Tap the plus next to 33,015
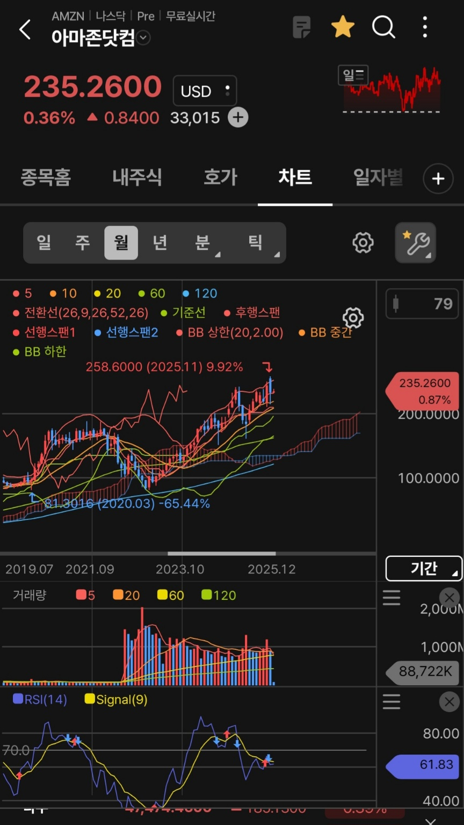464x825 pixels. [238, 117]
